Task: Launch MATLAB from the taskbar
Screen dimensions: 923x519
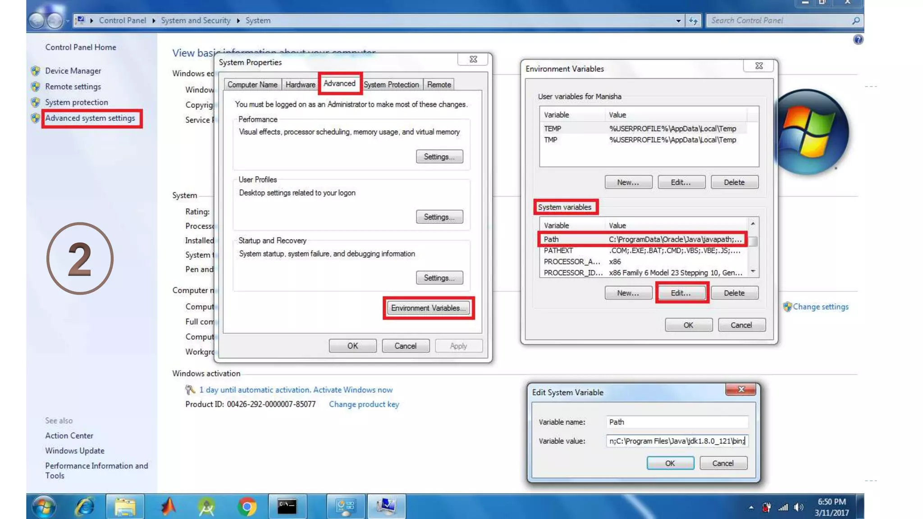Action: [x=168, y=506]
